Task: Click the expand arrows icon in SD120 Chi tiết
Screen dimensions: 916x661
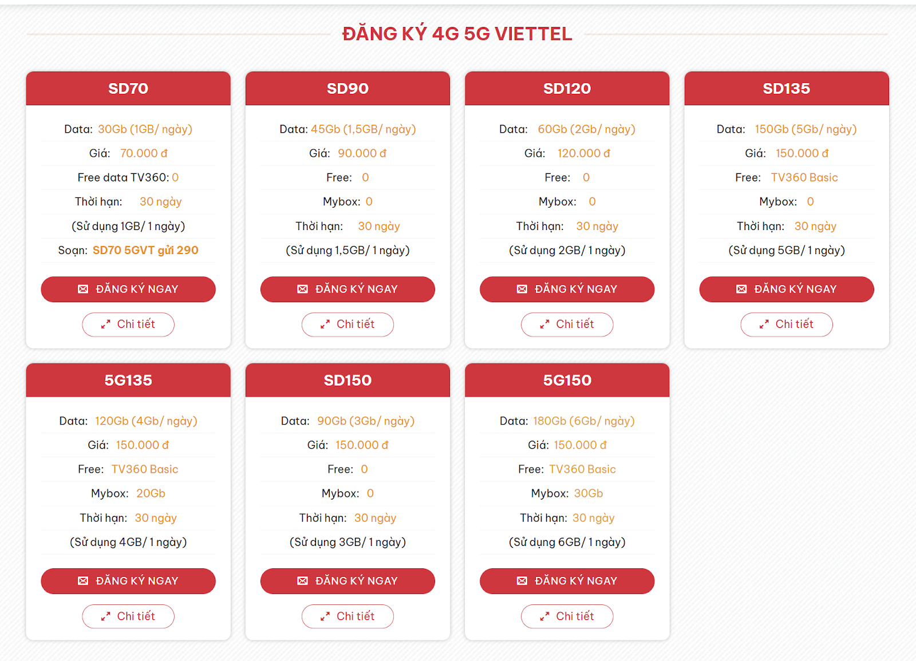Action: click(x=544, y=324)
